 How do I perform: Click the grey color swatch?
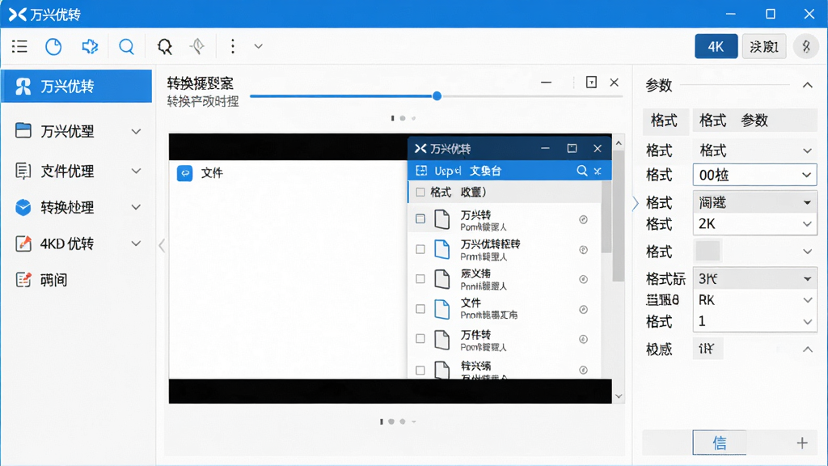(x=708, y=252)
